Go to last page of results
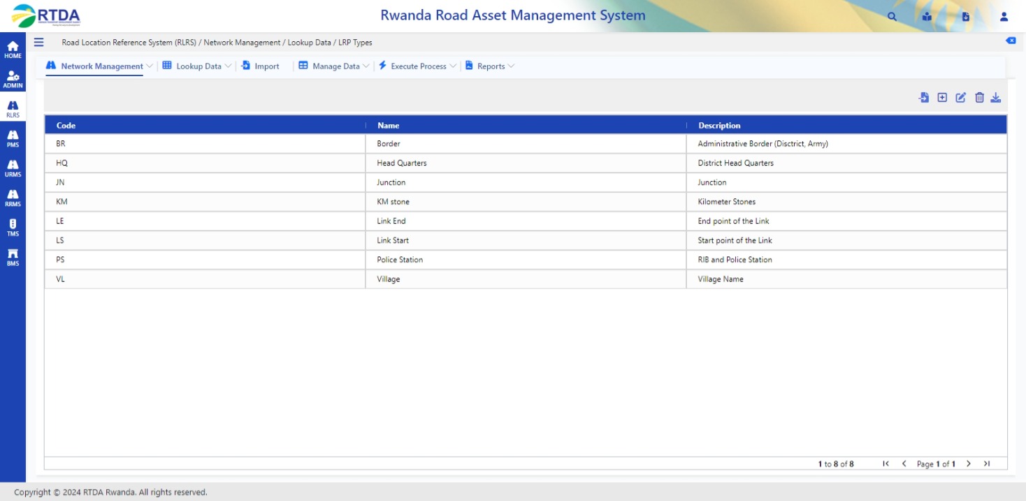 987,464
